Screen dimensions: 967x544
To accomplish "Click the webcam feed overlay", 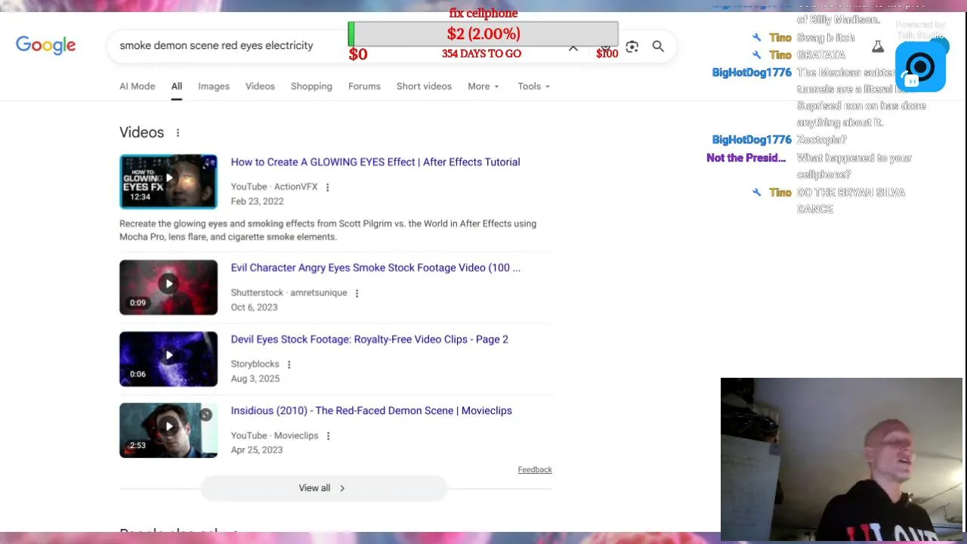I will coord(842,459).
